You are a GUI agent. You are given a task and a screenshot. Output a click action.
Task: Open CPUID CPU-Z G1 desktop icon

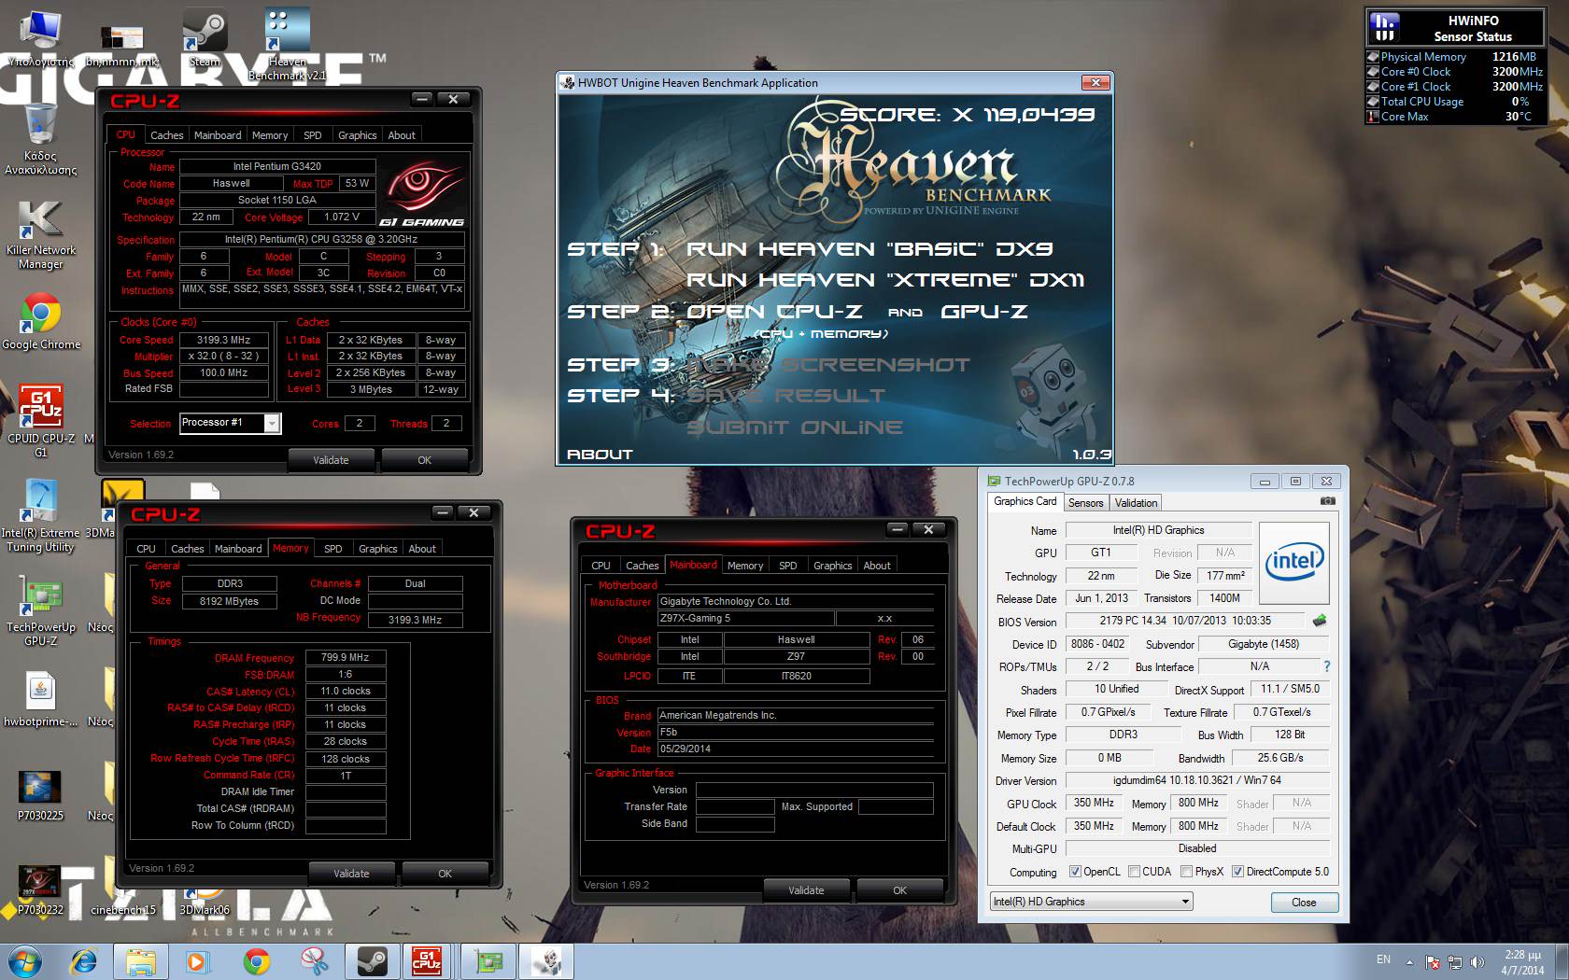[41, 420]
